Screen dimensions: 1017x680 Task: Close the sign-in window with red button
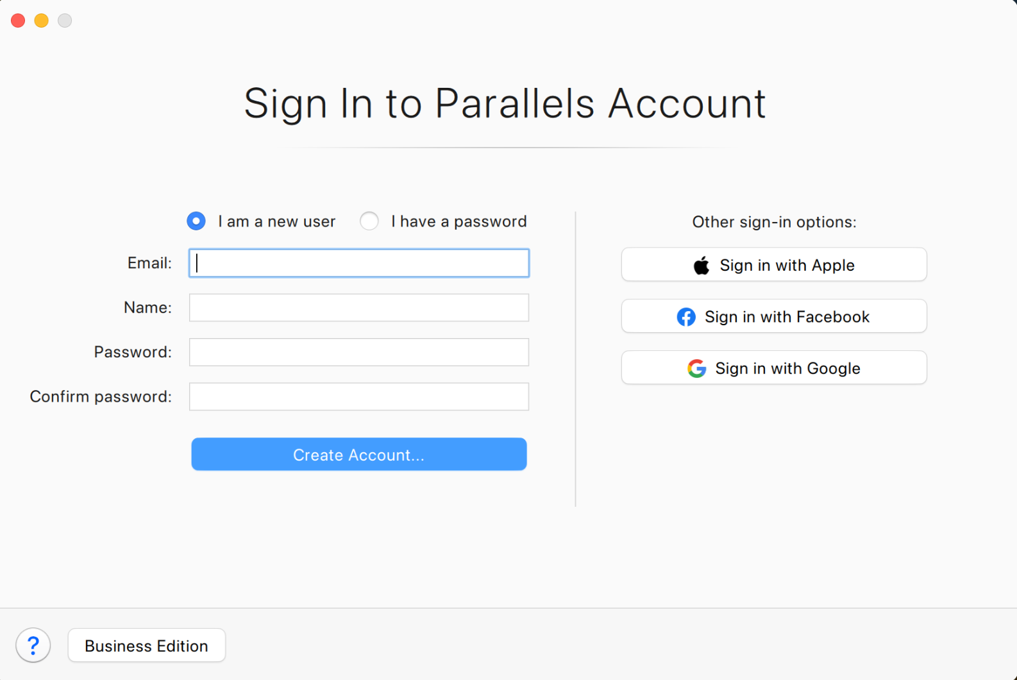(18, 21)
